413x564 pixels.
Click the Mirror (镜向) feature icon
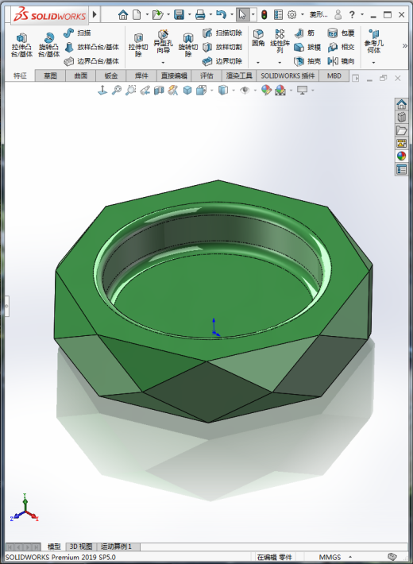tap(341, 61)
